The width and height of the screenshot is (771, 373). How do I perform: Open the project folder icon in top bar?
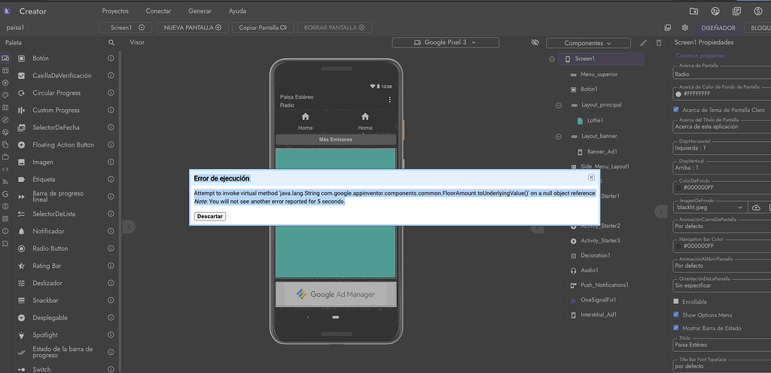pyautogui.click(x=693, y=11)
